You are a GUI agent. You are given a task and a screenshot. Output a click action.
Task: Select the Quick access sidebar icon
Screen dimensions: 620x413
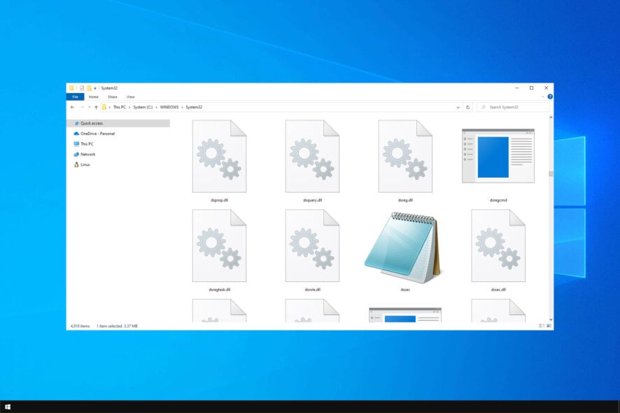coord(77,123)
